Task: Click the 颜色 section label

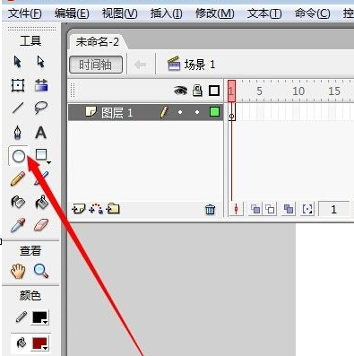Action: (x=30, y=296)
